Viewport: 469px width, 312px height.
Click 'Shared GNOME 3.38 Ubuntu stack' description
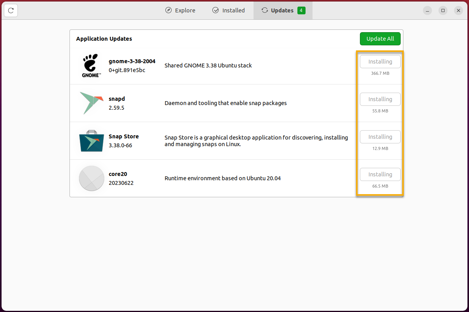(x=208, y=66)
